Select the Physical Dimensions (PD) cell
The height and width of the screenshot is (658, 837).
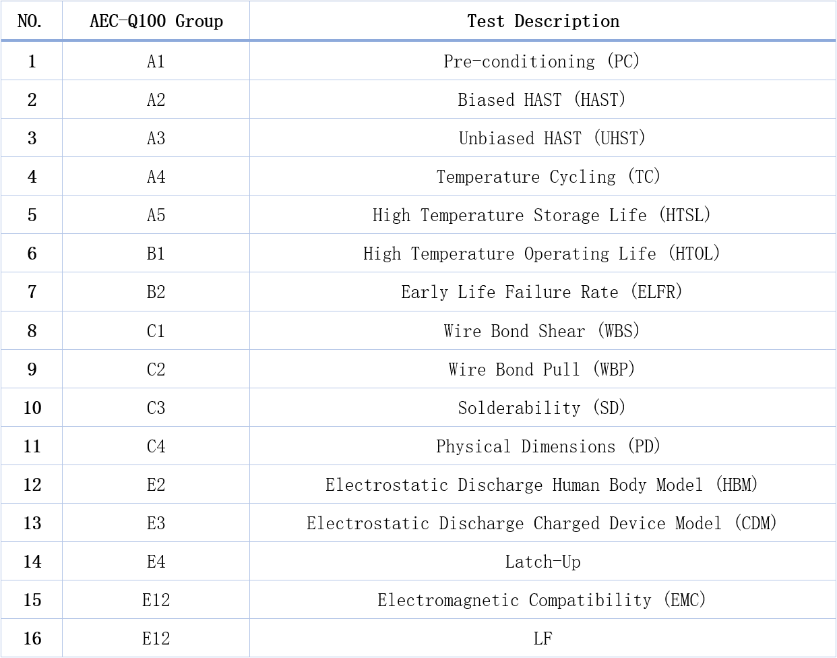(548, 446)
